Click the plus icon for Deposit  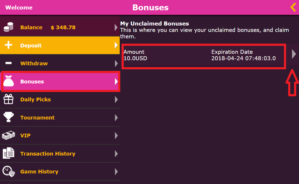9,46
